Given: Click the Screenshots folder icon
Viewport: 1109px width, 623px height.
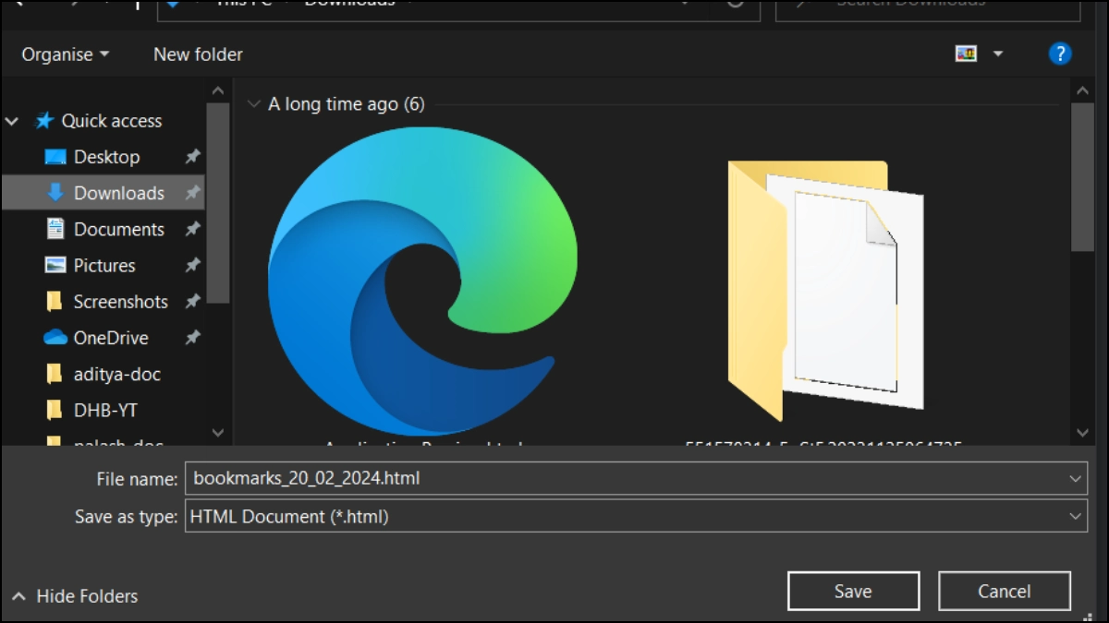Looking at the screenshot, I should coord(55,302).
